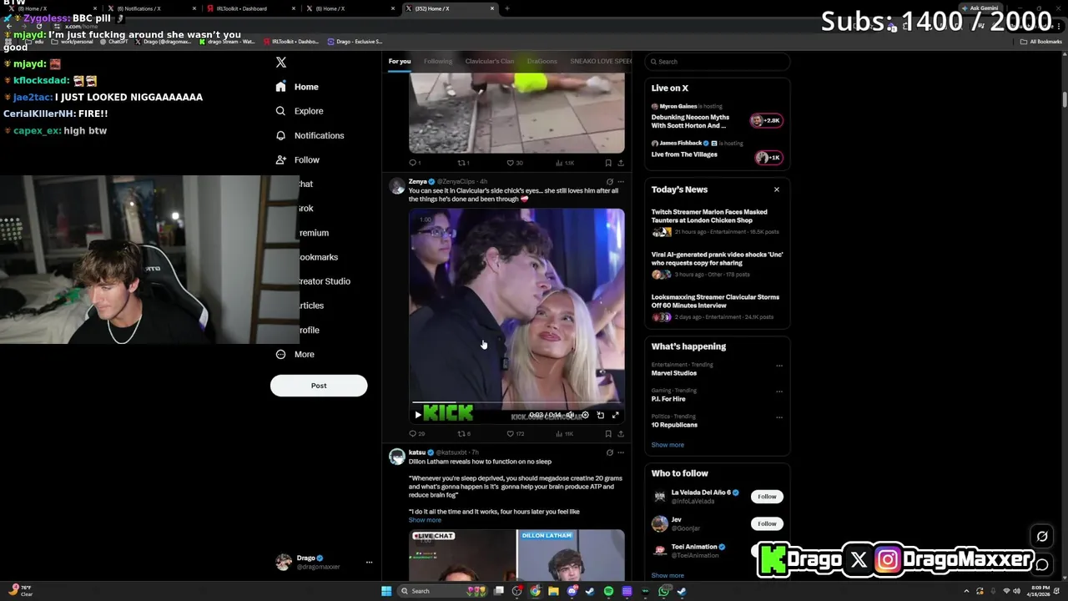
Task: Open Looksmaxxing Streamer Clavicular news story
Action: (717, 308)
